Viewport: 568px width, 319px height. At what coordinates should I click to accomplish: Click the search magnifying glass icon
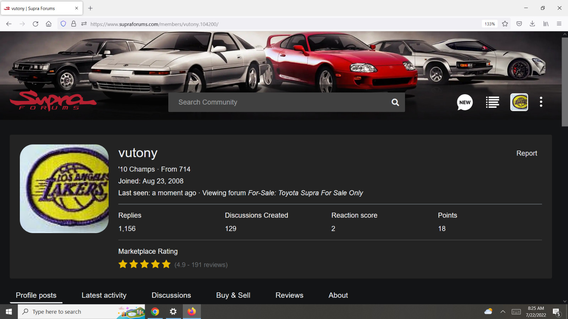[395, 102]
